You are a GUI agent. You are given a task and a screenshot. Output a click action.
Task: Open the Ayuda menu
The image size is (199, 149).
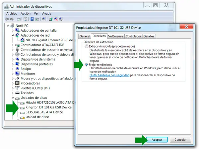pyautogui.click(x=47, y=14)
